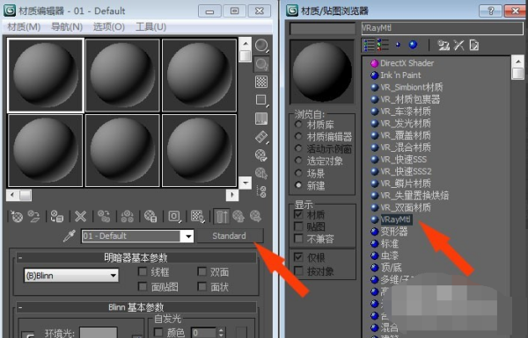Click Go Forward to Sibling icon
Viewport: 528px width, 338px height.
point(256,216)
